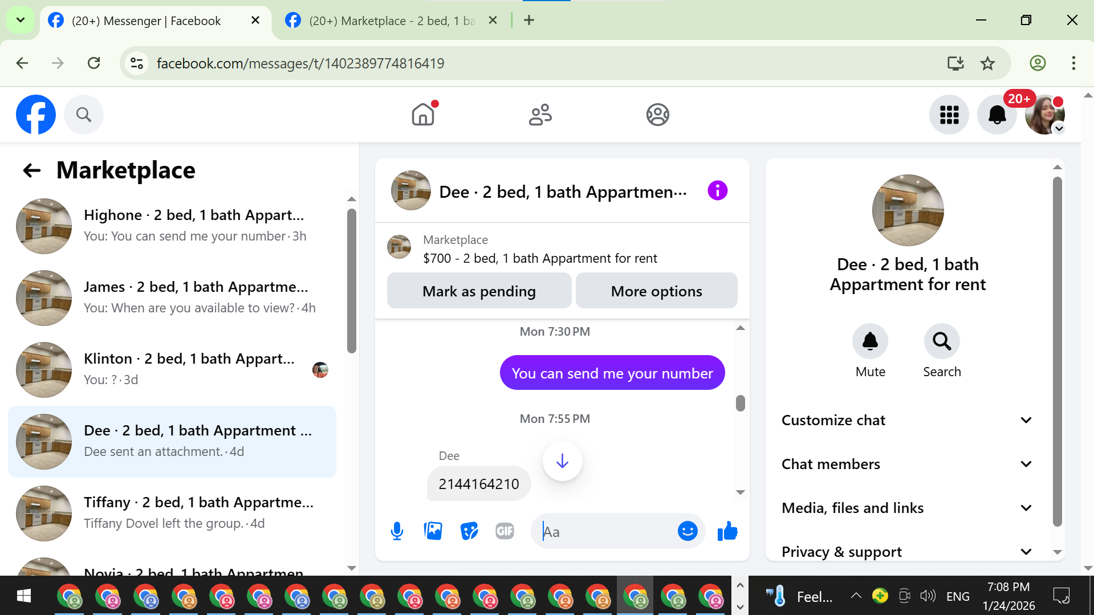Click Dee chat header title

pyautogui.click(x=563, y=192)
